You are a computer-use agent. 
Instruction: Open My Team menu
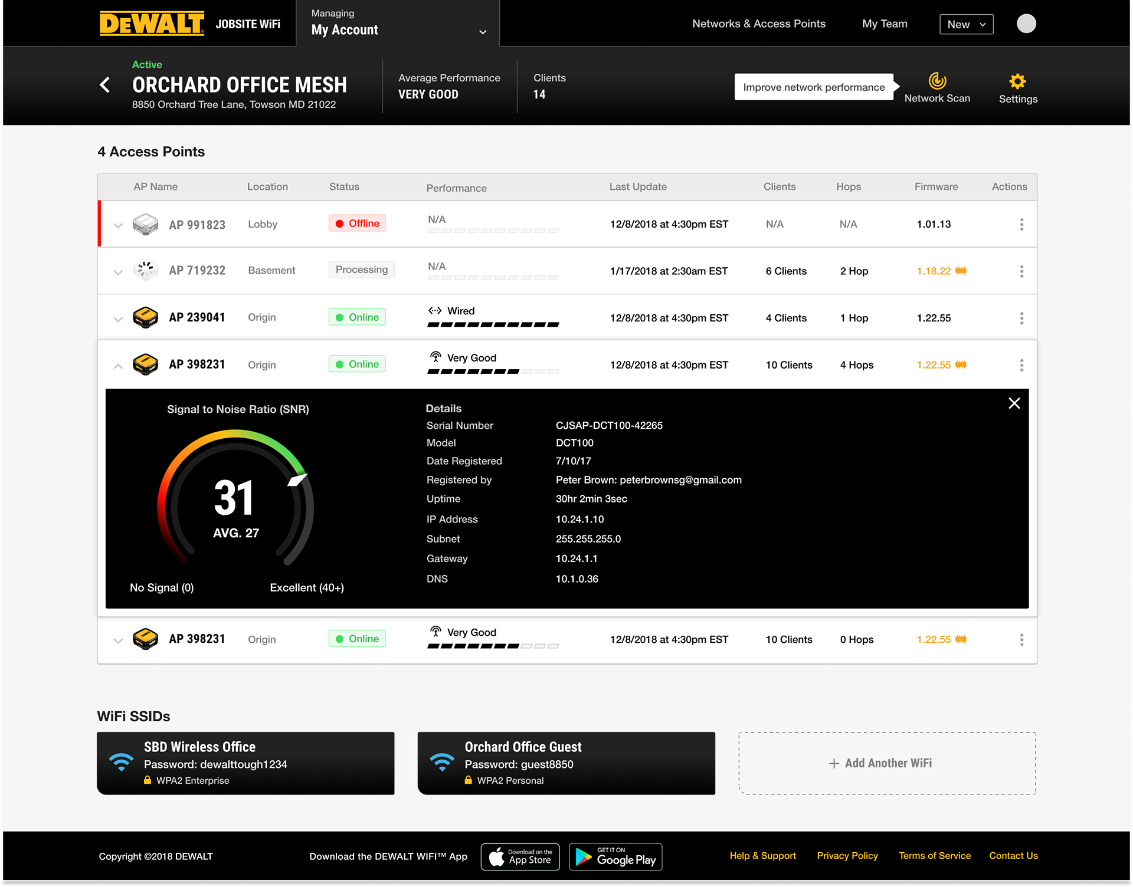[x=885, y=24]
